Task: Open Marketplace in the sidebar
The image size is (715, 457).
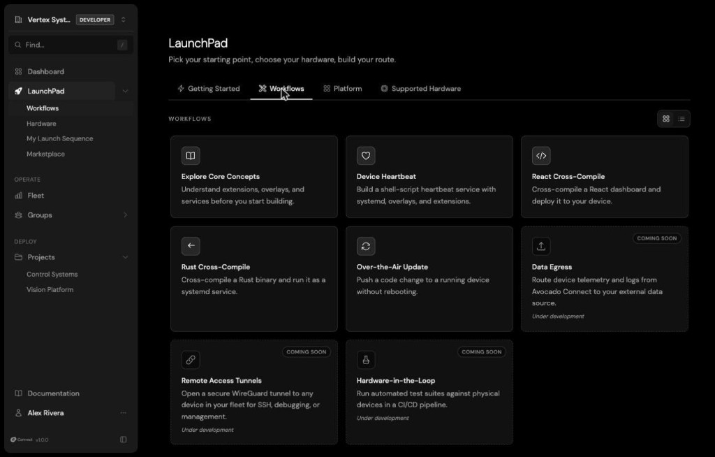Action: [x=45, y=154]
